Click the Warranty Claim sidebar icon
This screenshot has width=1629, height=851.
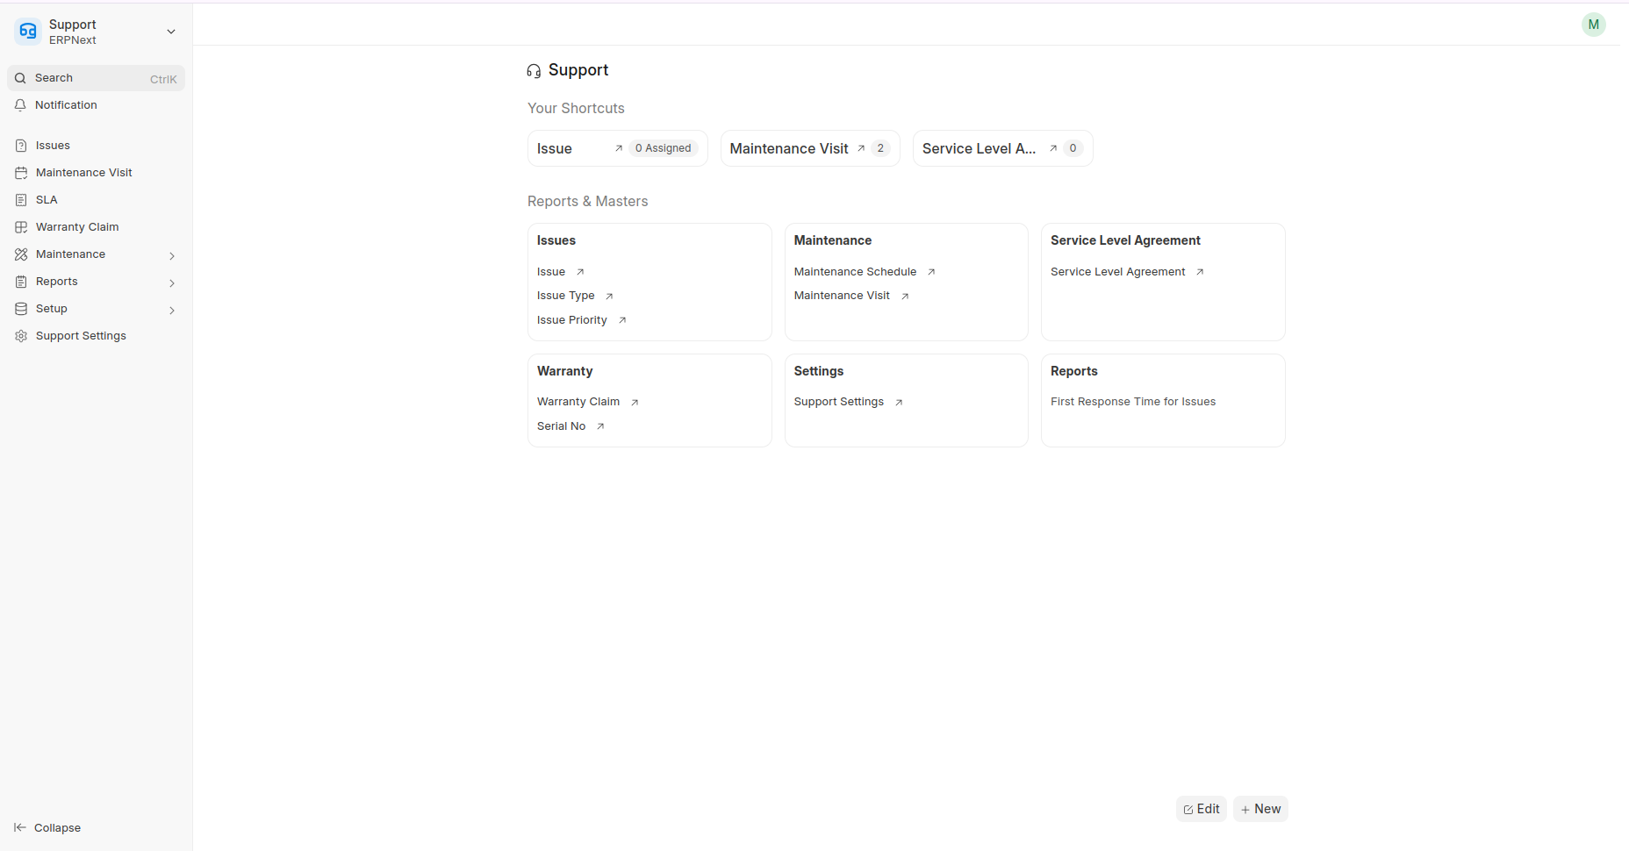pyautogui.click(x=21, y=227)
